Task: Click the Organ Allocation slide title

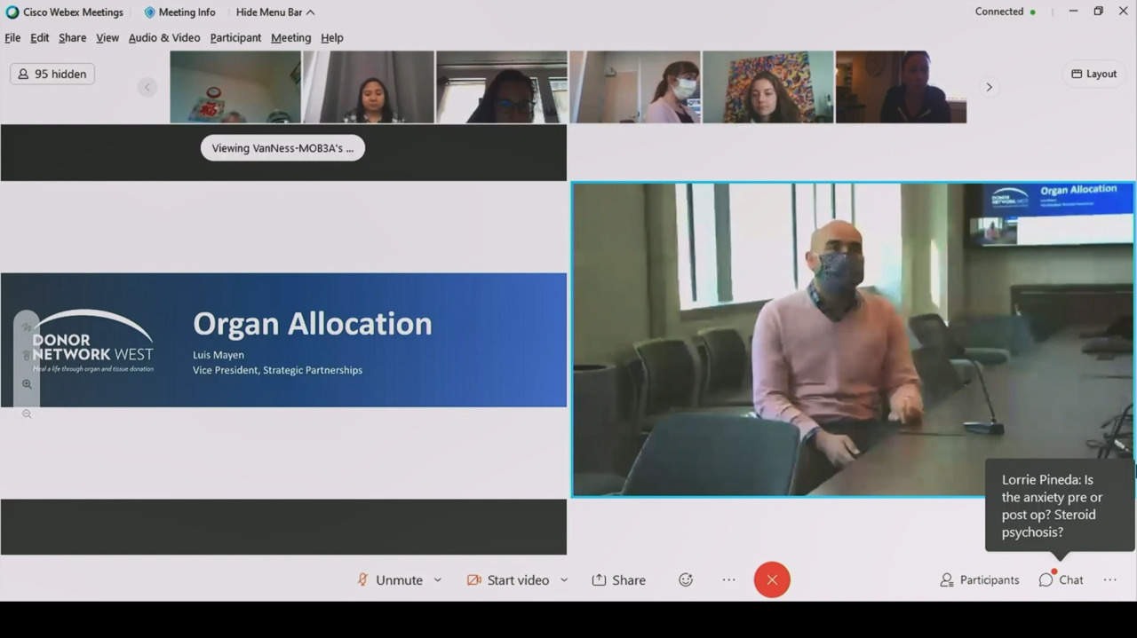Action: tap(313, 324)
